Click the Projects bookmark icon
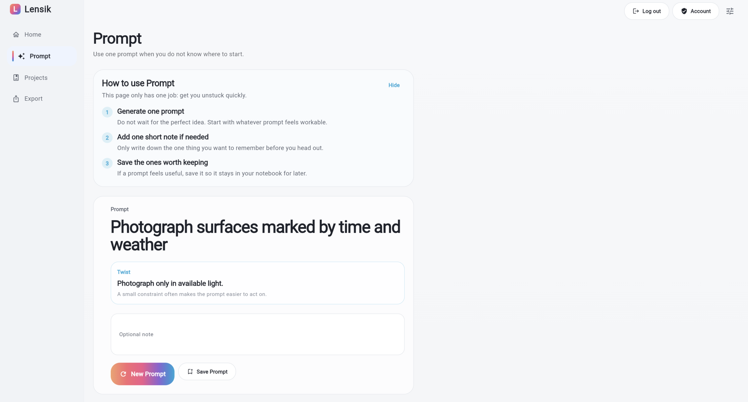Screen dimensions: 748x402 click(x=16, y=78)
